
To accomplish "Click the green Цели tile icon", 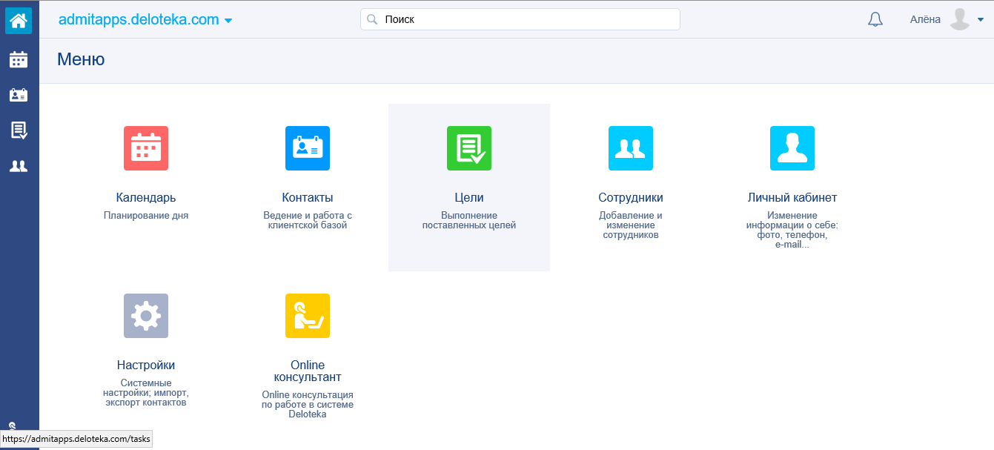I will tap(469, 148).
